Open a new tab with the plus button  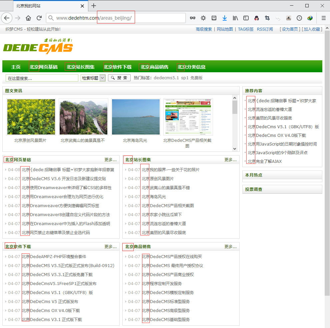94,6
